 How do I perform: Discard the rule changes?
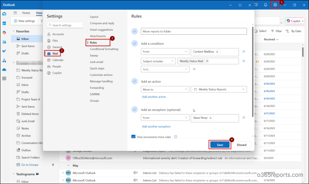click(x=241, y=145)
